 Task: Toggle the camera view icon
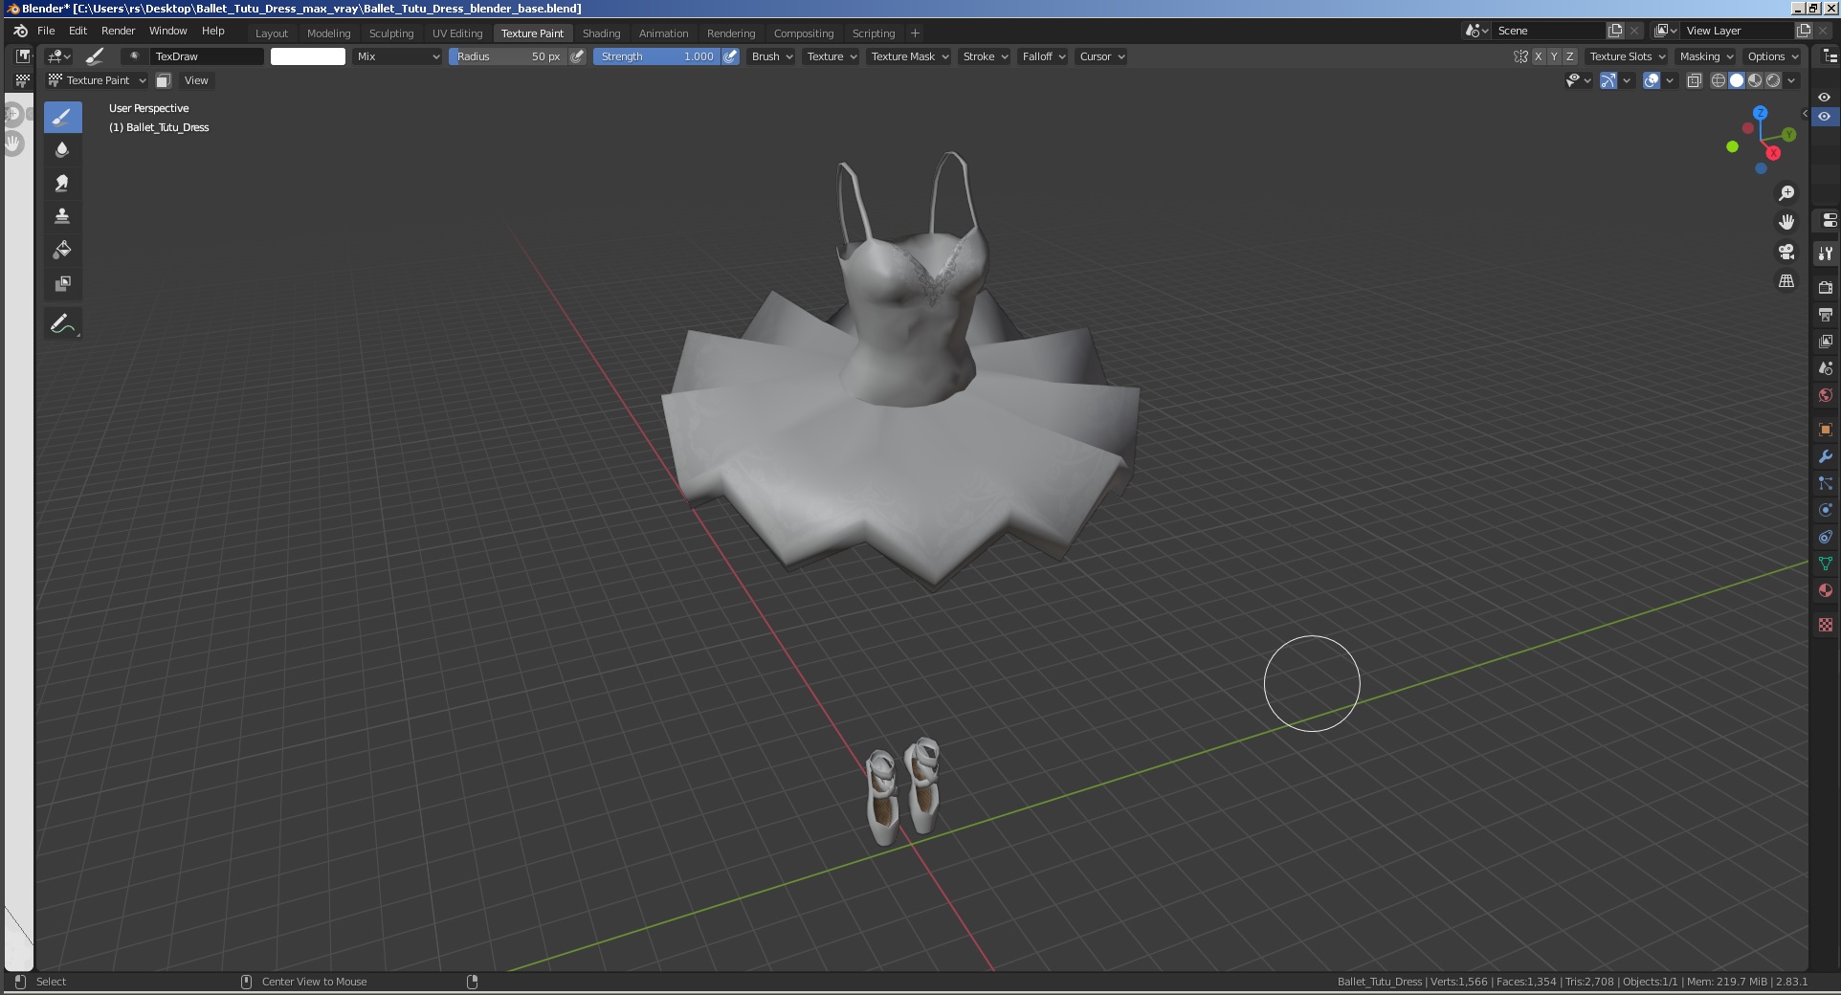[x=1786, y=252]
